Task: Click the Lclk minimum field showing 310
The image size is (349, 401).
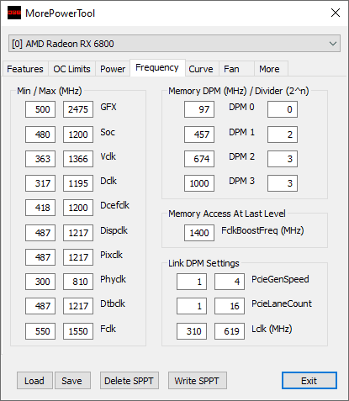Action: coord(192,331)
